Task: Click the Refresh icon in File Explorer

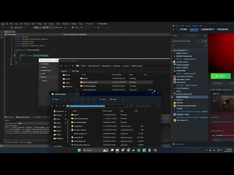Action: click(131, 106)
